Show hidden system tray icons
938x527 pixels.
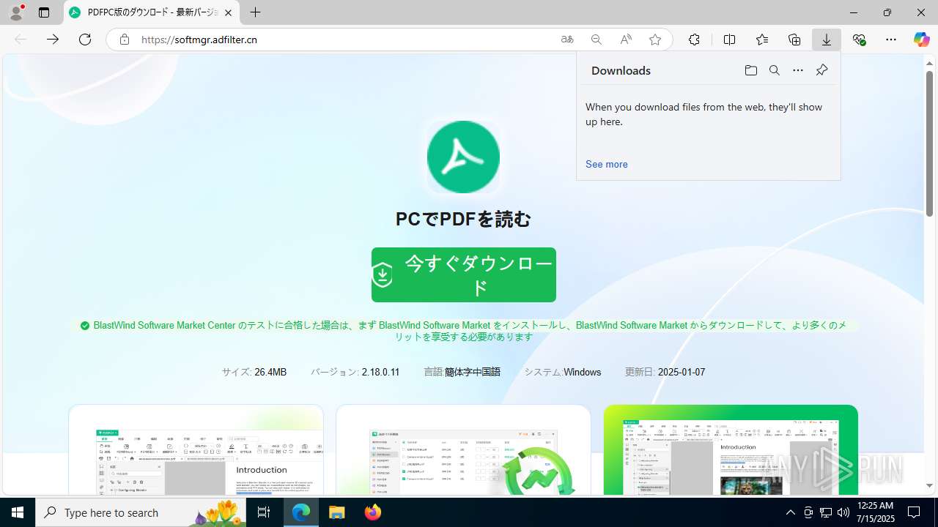coord(790,512)
